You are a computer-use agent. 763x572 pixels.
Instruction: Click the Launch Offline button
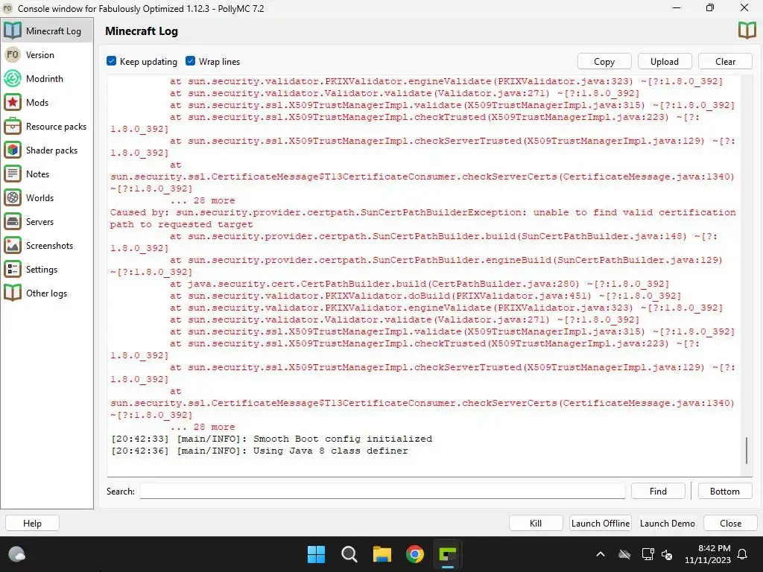click(601, 523)
